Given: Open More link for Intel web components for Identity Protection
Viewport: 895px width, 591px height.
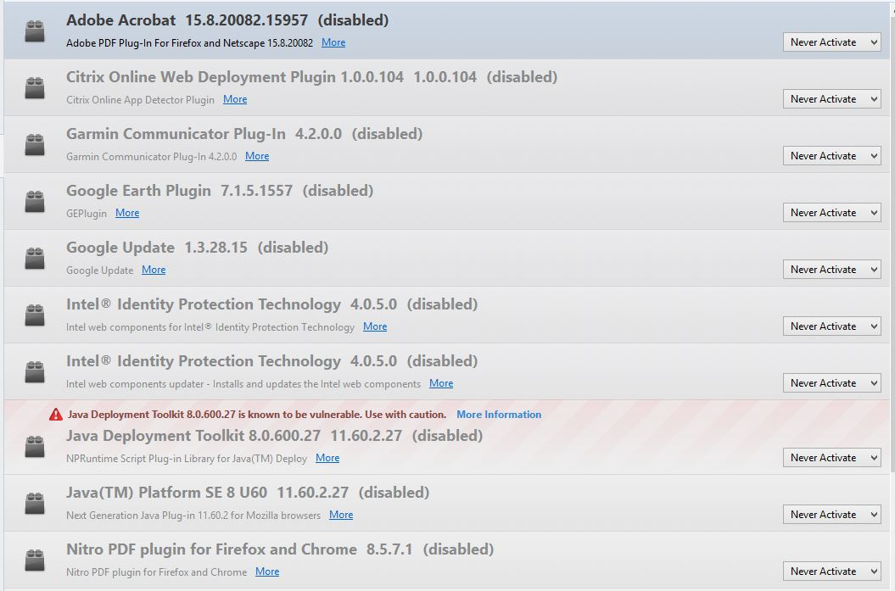Looking at the screenshot, I should [x=375, y=326].
